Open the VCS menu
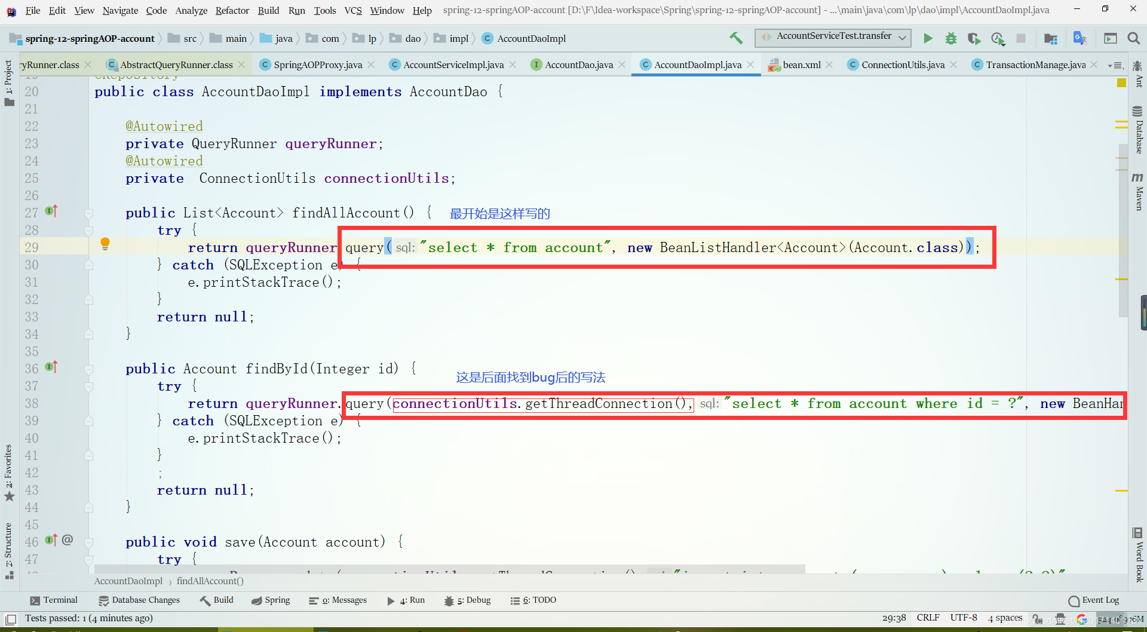1147x632 pixels. coord(353,10)
